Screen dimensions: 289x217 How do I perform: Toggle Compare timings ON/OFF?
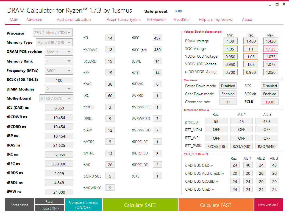point(83,205)
